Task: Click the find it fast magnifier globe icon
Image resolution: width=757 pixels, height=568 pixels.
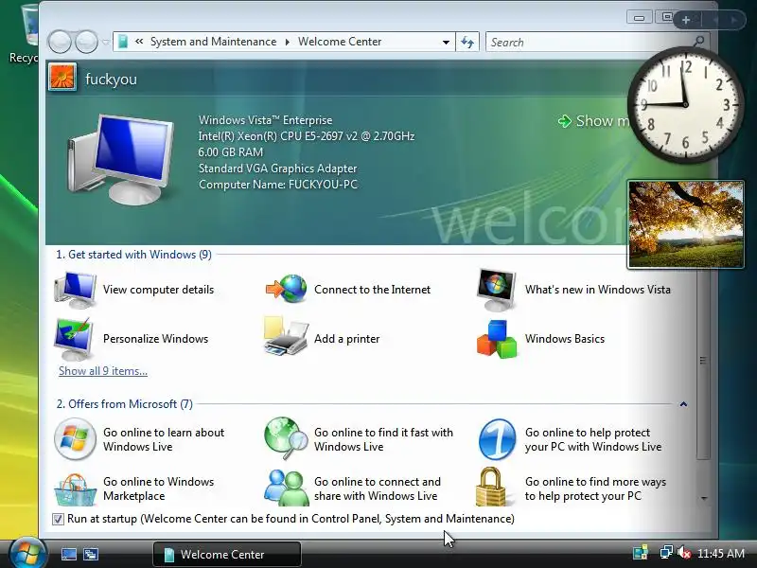Action: click(286, 438)
